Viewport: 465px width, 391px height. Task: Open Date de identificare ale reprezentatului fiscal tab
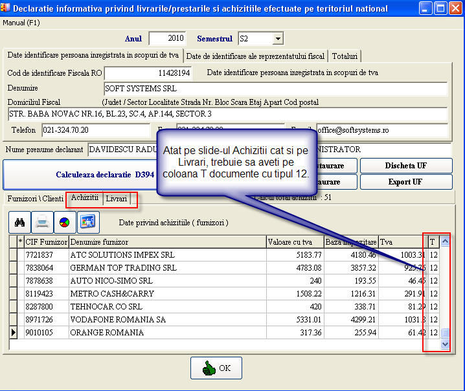click(256, 56)
